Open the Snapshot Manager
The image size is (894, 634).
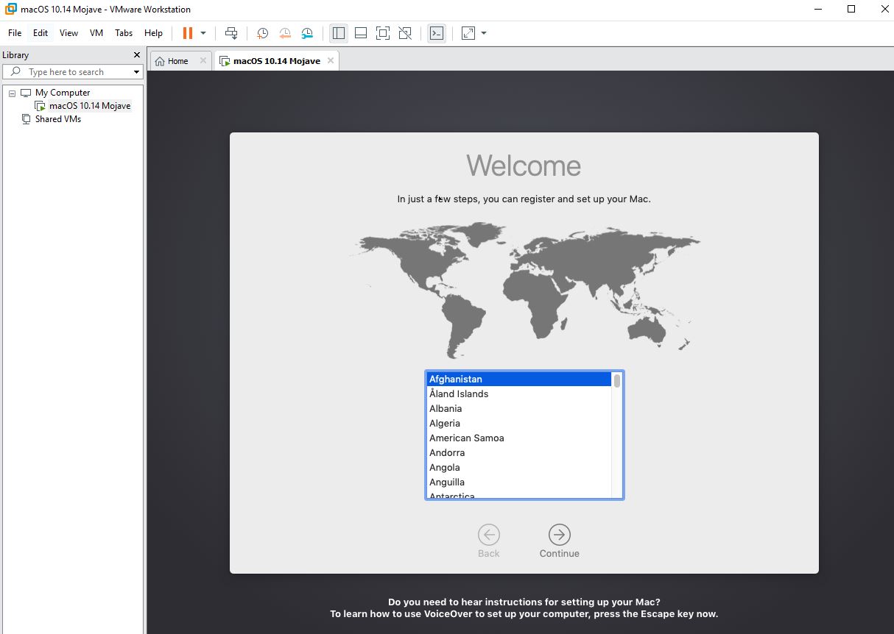pos(307,33)
